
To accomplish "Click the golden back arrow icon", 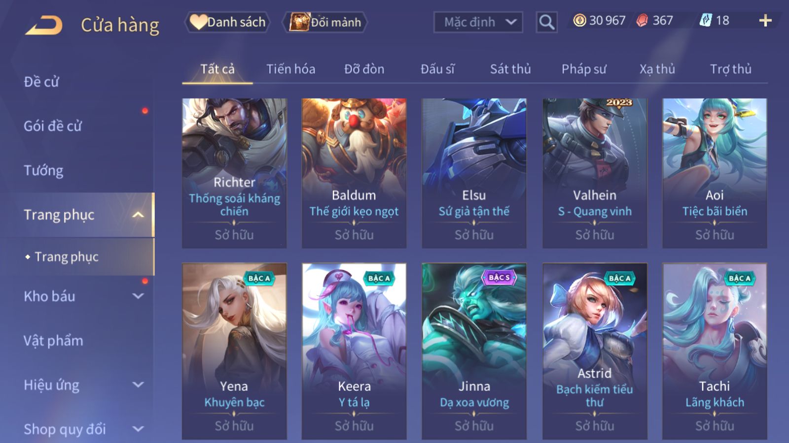I will [x=44, y=25].
